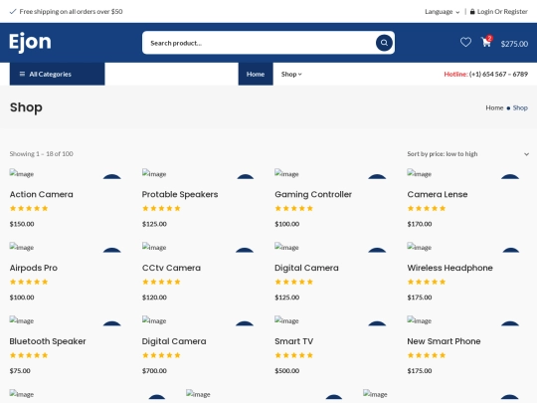Click the $75.00 price text

20,371
